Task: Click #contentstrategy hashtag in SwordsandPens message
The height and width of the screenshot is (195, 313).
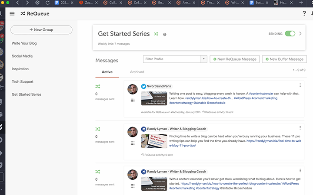Action: [x=181, y=103]
